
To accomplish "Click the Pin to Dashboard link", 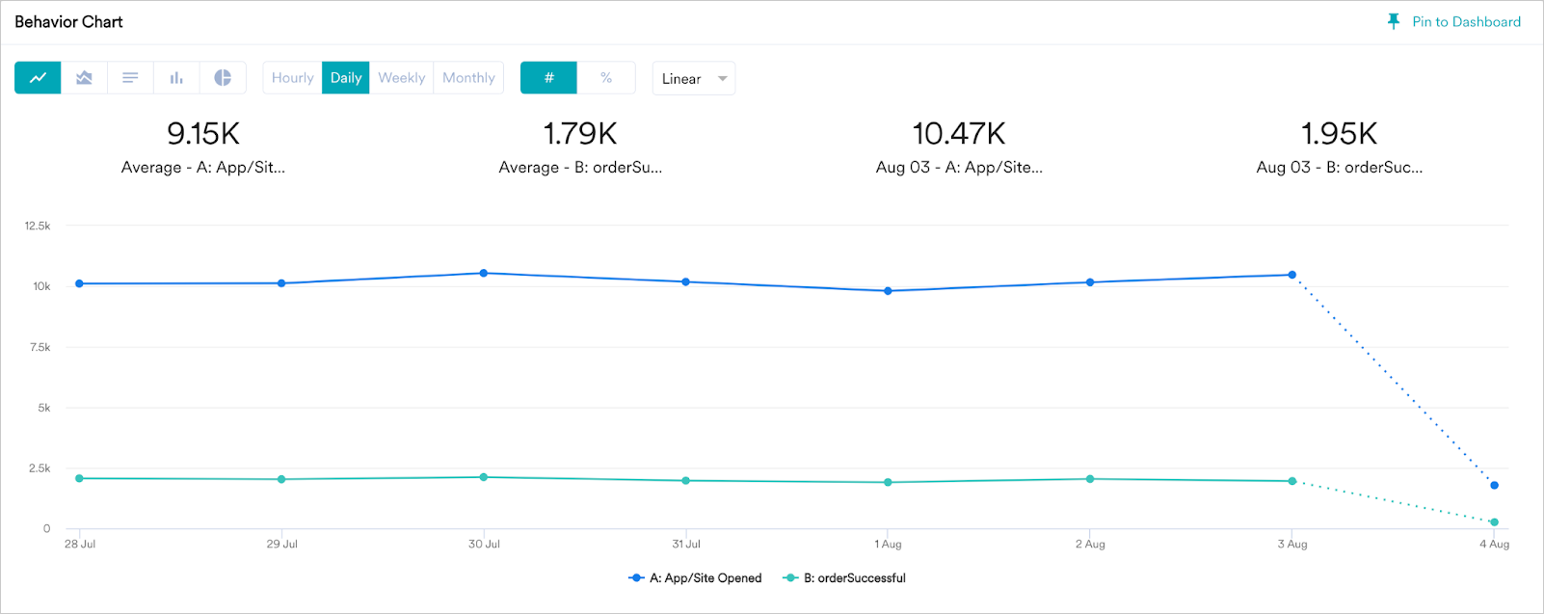I will pos(1466,21).
